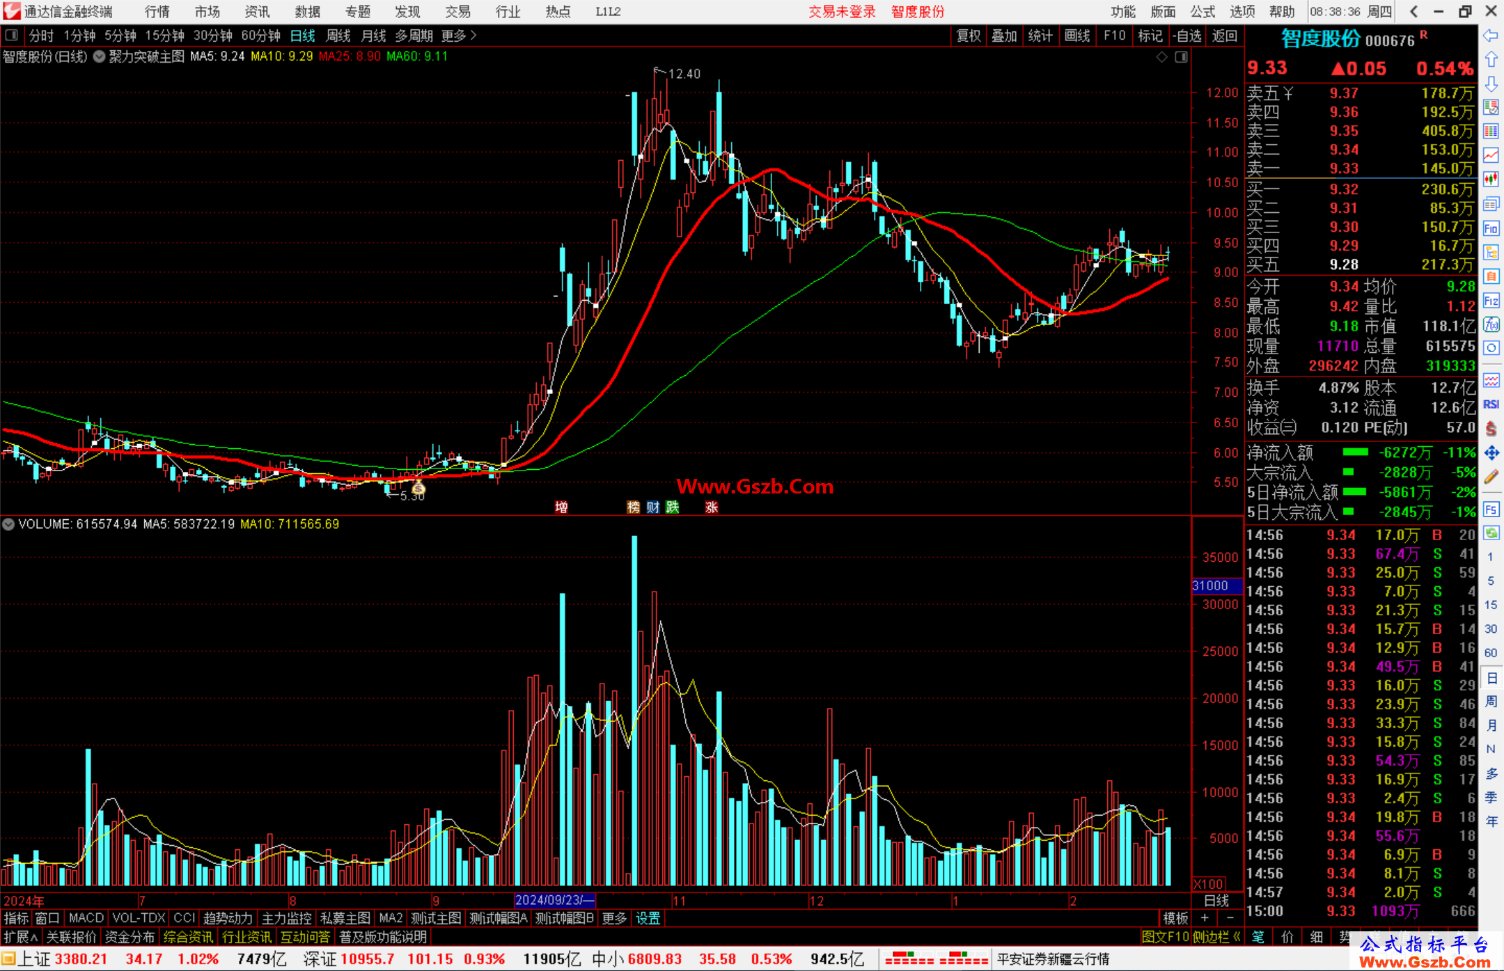The width and height of the screenshot is (1504, 971).
Task: Switch period to 1 minute in sidebar
Action: click(1490, 557)
